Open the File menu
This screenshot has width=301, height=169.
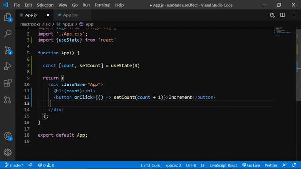tap(16, 5)
